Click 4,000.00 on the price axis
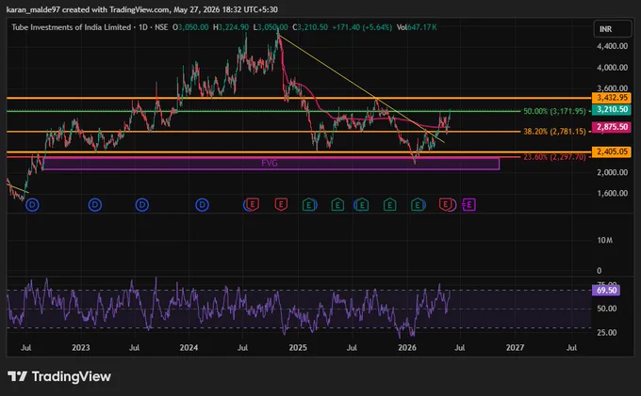Viewport: 641px width, 396px height. (612, 68)
